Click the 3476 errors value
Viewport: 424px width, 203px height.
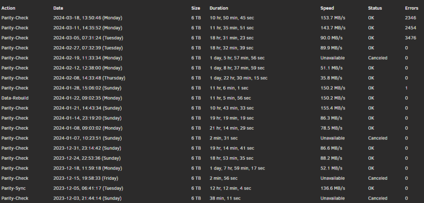pyautogui.click(x=410, y=38)
